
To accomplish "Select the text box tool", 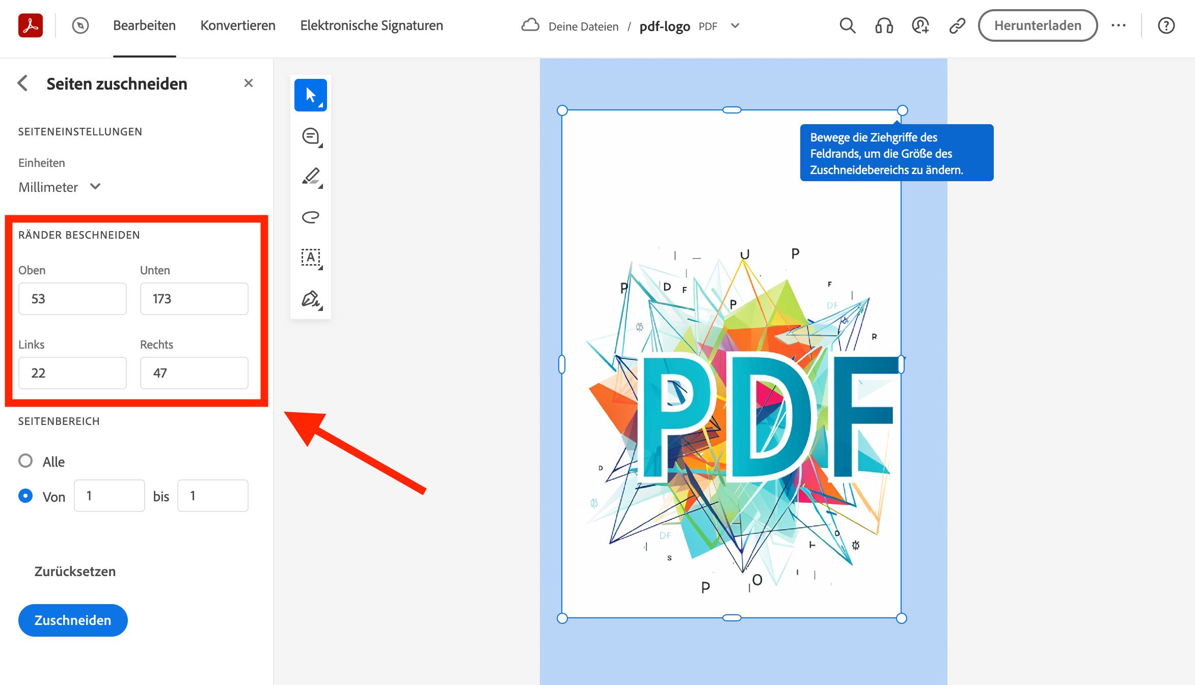I will tap(310, 258).
